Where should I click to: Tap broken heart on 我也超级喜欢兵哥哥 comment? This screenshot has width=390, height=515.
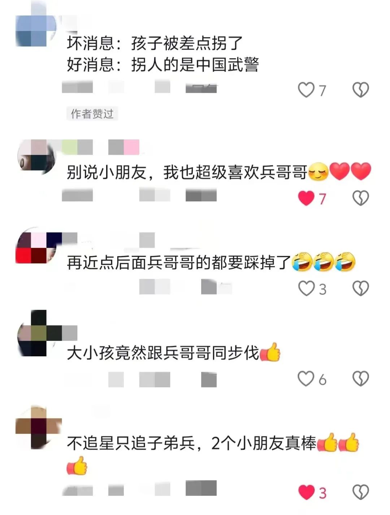click(x=360, y=198)
